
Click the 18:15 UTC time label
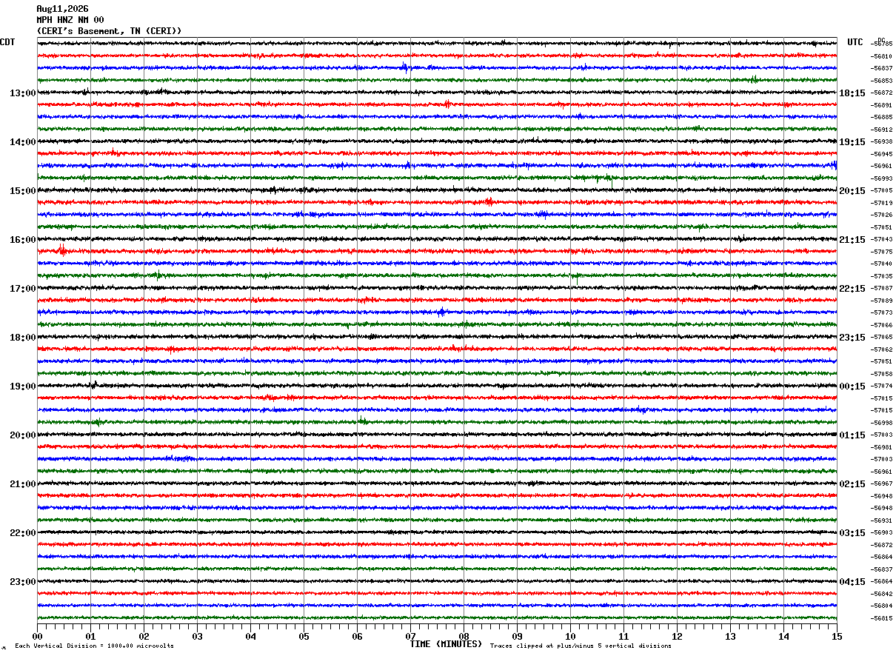(x=852, y=93)
